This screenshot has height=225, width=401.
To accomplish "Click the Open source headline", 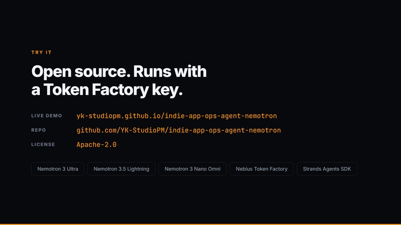I will (x=119, y=80).
